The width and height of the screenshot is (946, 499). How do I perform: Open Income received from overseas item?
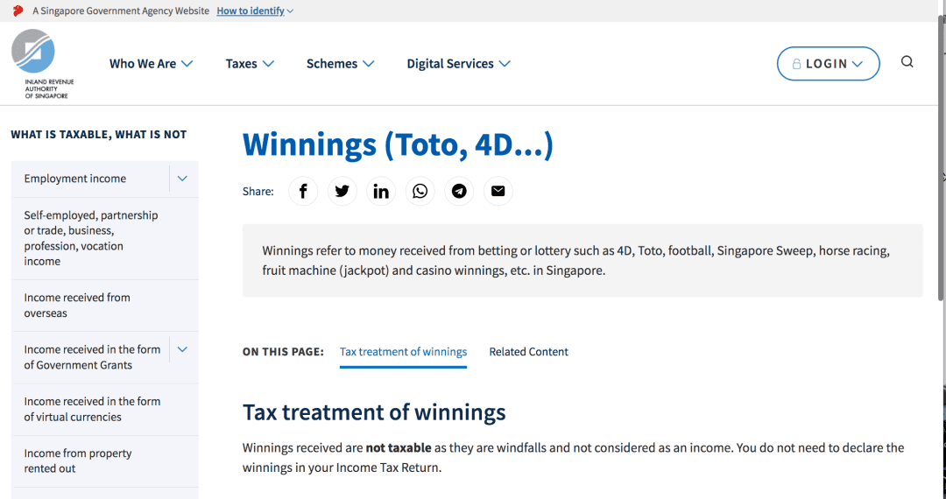tap(77, 306)
